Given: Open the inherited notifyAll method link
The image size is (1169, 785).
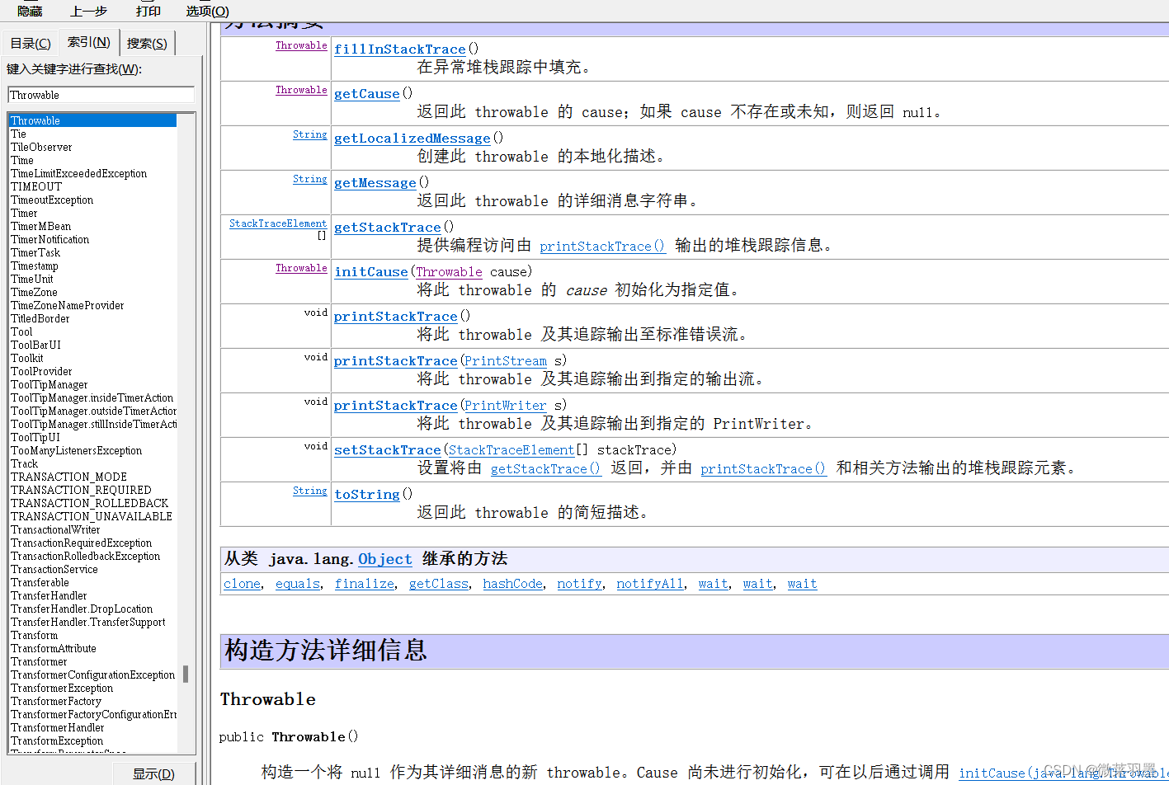Looking at the screenshot, I should point(649,584).
